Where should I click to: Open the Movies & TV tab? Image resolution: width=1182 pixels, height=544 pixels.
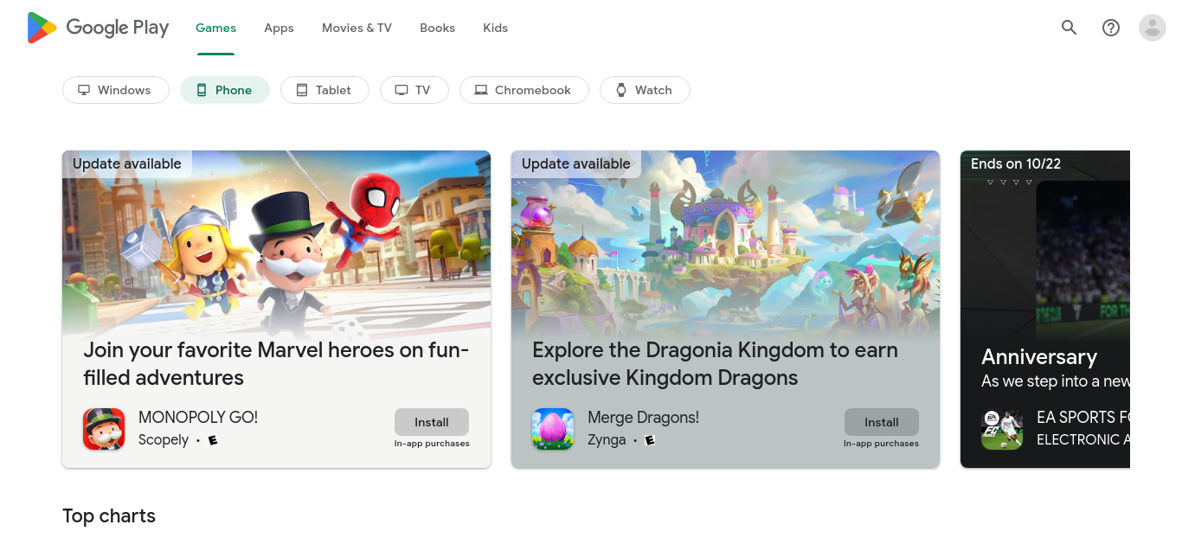(x=357, y=28)
